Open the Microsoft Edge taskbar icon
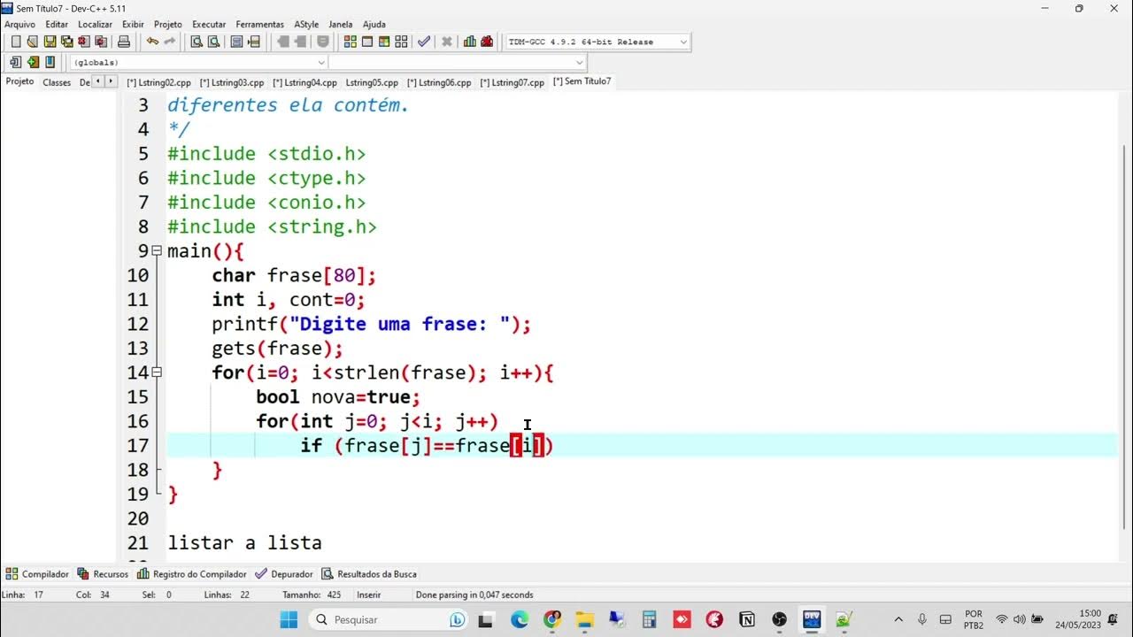The image size is (1133, 637). [x=520, y=619]
